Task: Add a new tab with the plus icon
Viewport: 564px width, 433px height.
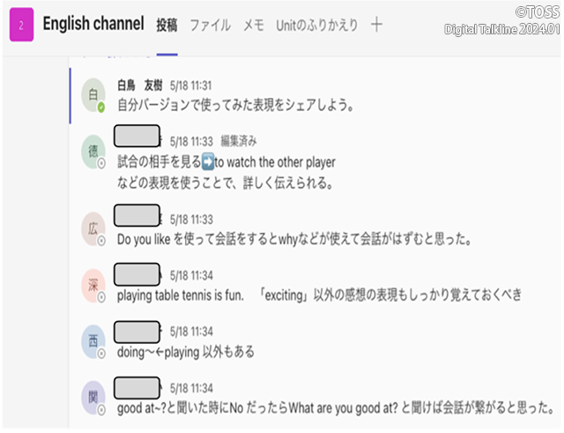Action: [376, 25]
